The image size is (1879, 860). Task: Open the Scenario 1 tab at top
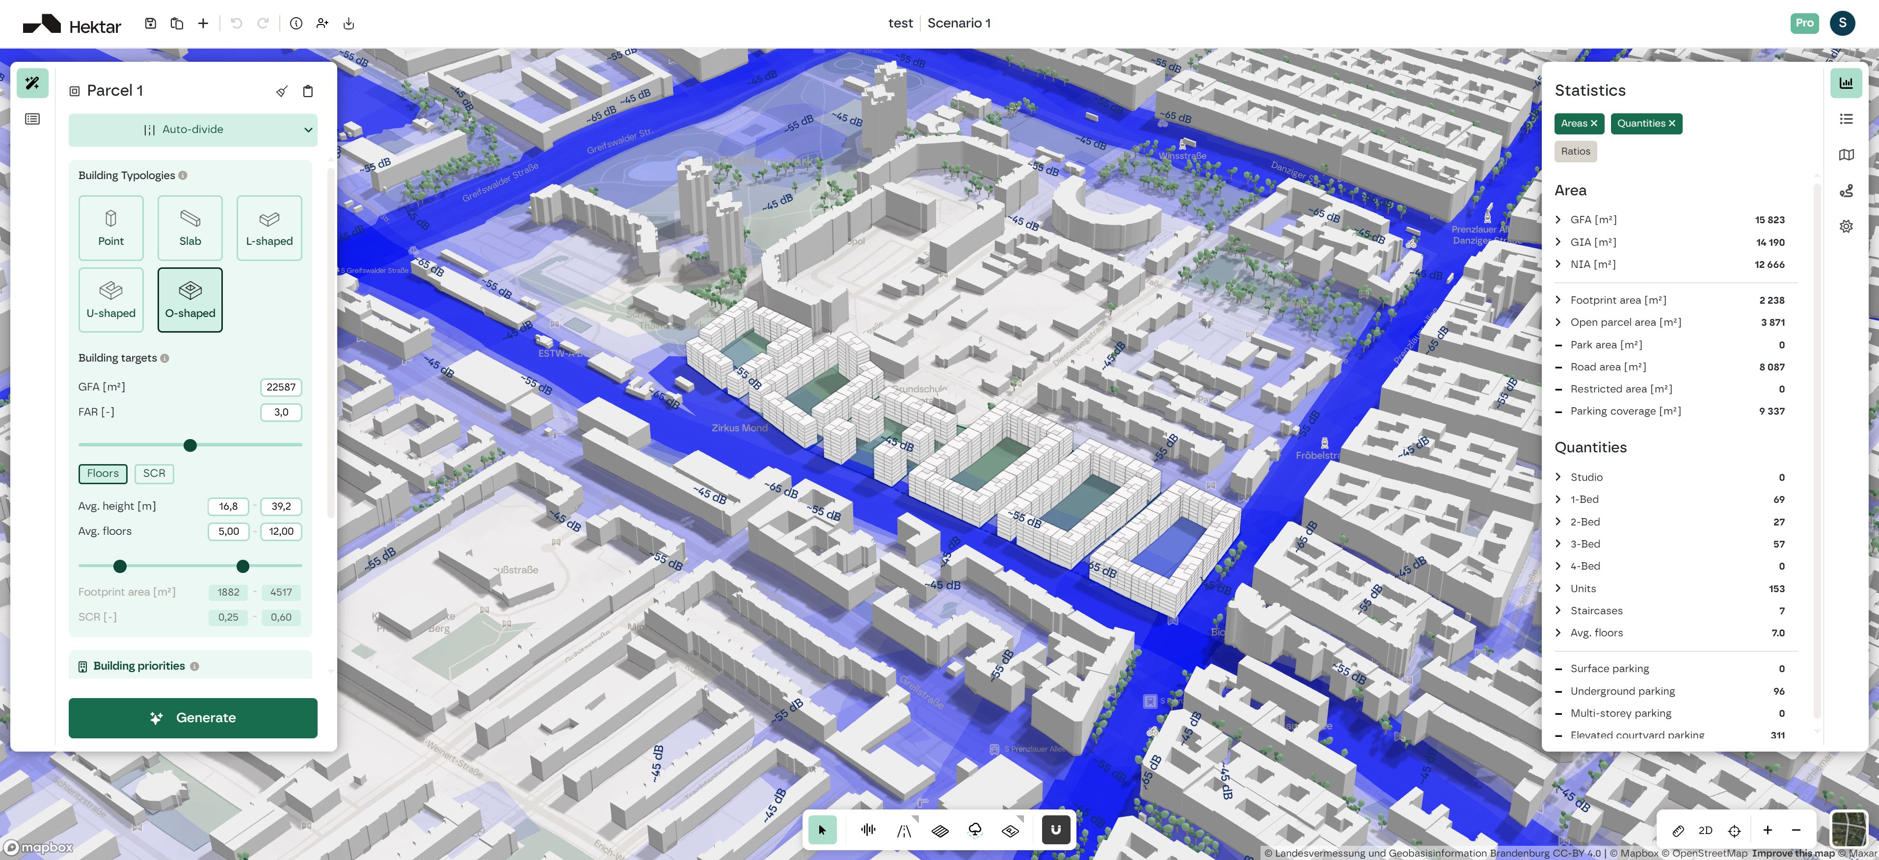[959, 23]
